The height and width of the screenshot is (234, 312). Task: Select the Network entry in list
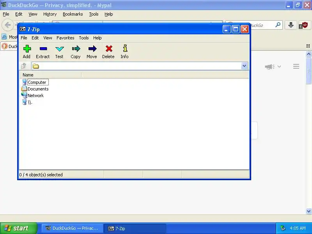point(33,96)
